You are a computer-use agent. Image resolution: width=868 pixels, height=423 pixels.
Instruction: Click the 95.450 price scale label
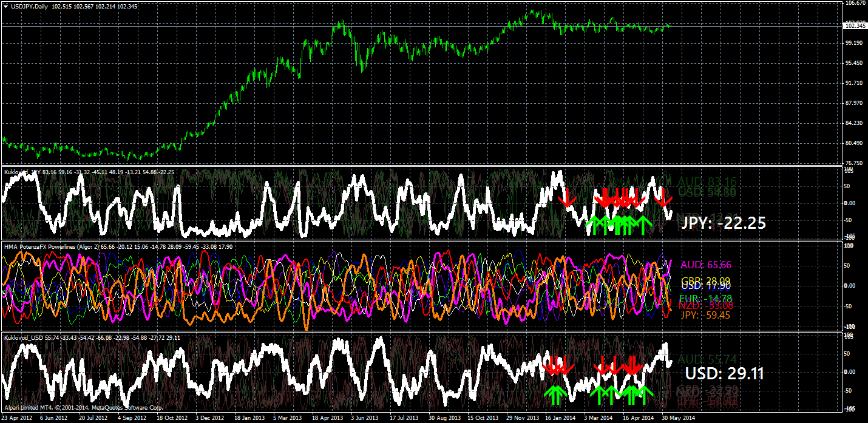point(853,63)
